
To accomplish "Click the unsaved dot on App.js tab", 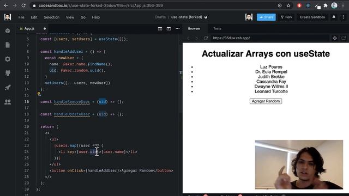I will coord(45,28).
